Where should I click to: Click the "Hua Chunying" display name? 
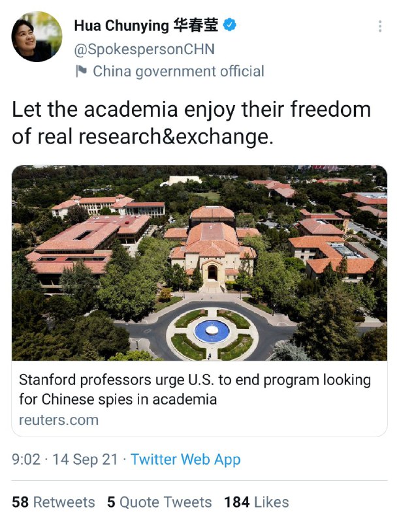[x=121, y=26]
